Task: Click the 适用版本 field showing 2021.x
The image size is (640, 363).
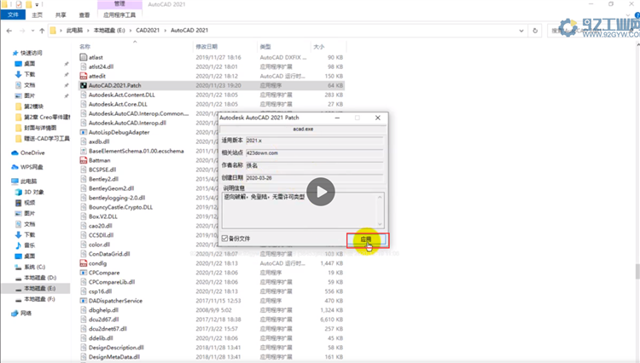Action: tap(314, 141)
